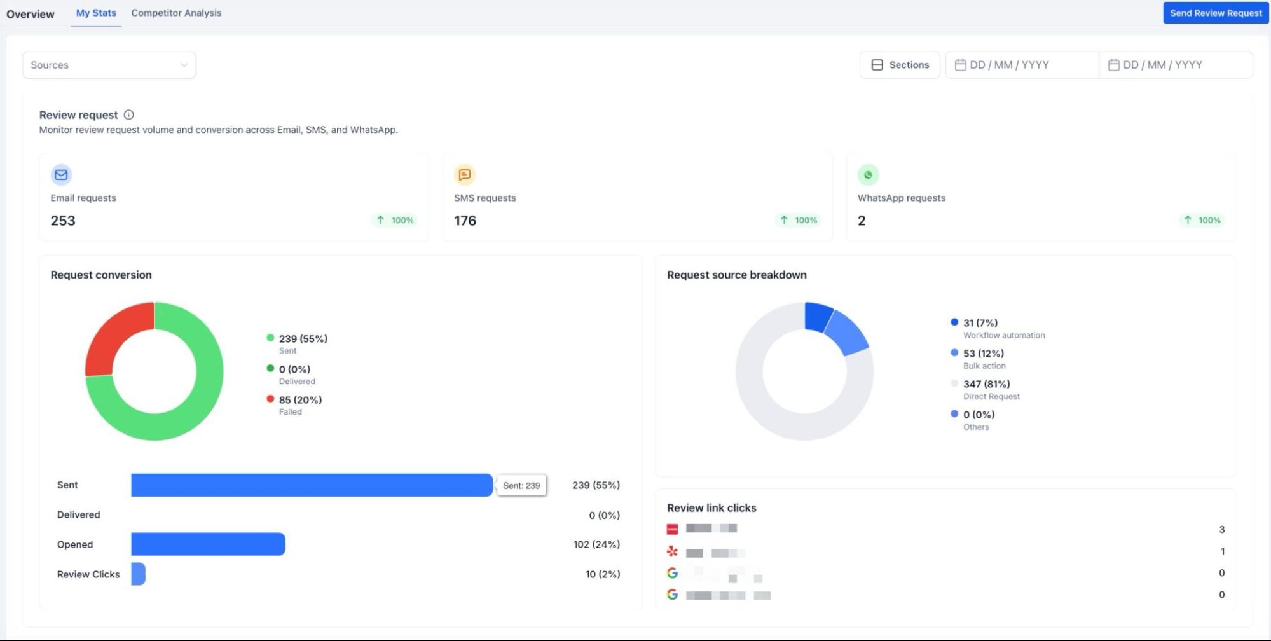Click the Send Review Request button
Viewport: 1271px width, 641px height.
pos(1215,13)
